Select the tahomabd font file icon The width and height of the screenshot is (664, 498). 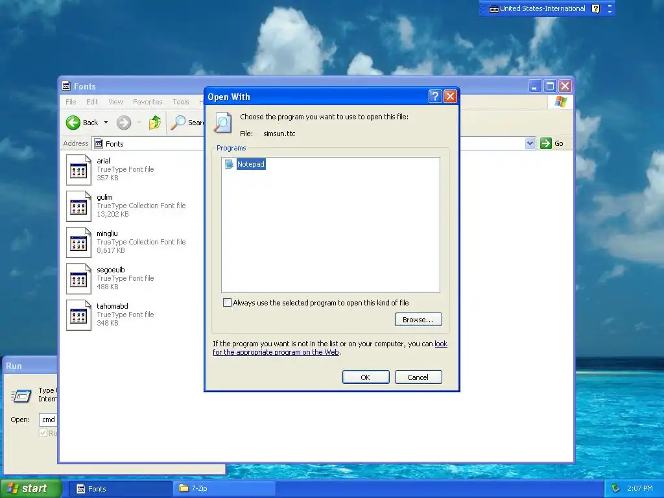(x=78, y=316)
